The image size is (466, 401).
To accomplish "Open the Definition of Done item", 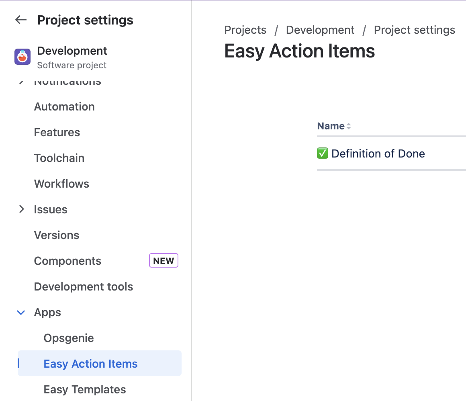I will tap(378, 153).
